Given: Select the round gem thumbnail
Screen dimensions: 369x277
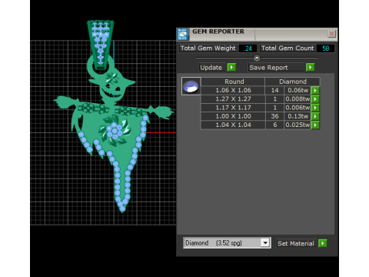Looking at the screenshot, I should [x=191, y=86].
